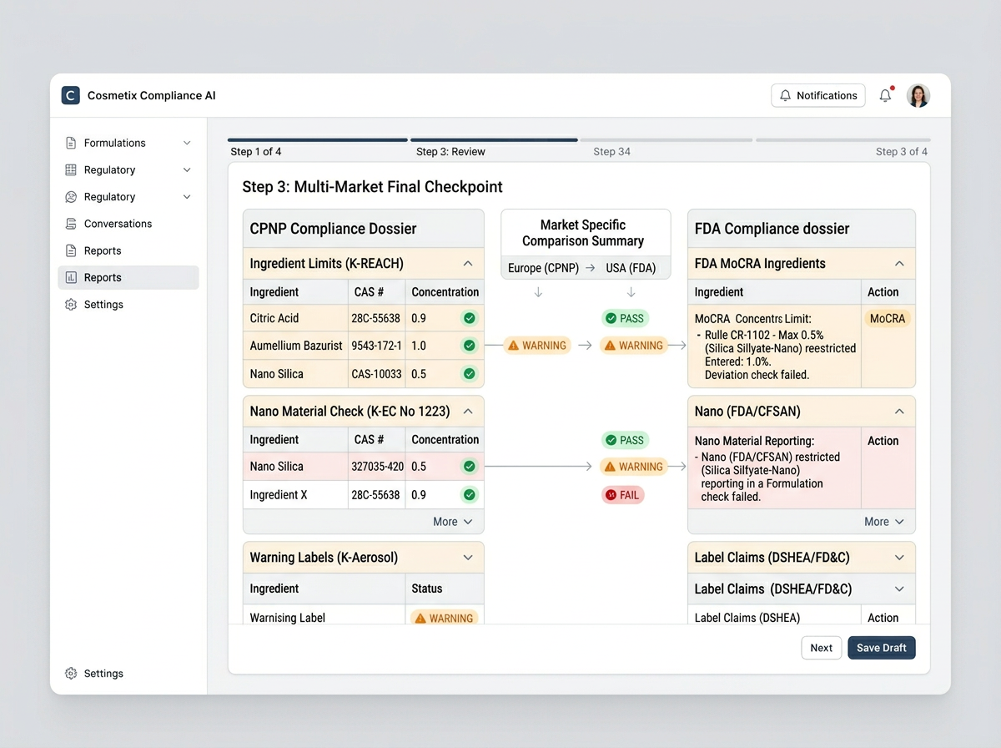
Task: Switch to the Step 3: Review tab
Action: [x=450, y=151]
